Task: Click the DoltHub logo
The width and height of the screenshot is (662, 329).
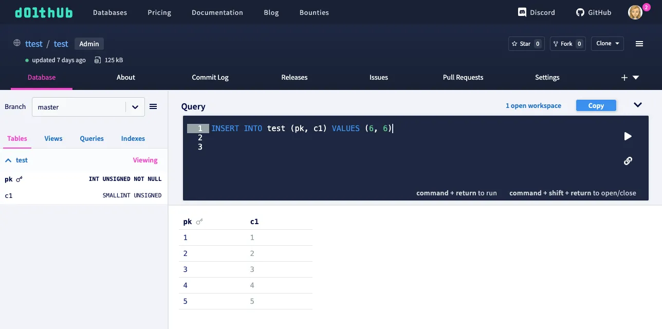Action: tap(43, 12)
